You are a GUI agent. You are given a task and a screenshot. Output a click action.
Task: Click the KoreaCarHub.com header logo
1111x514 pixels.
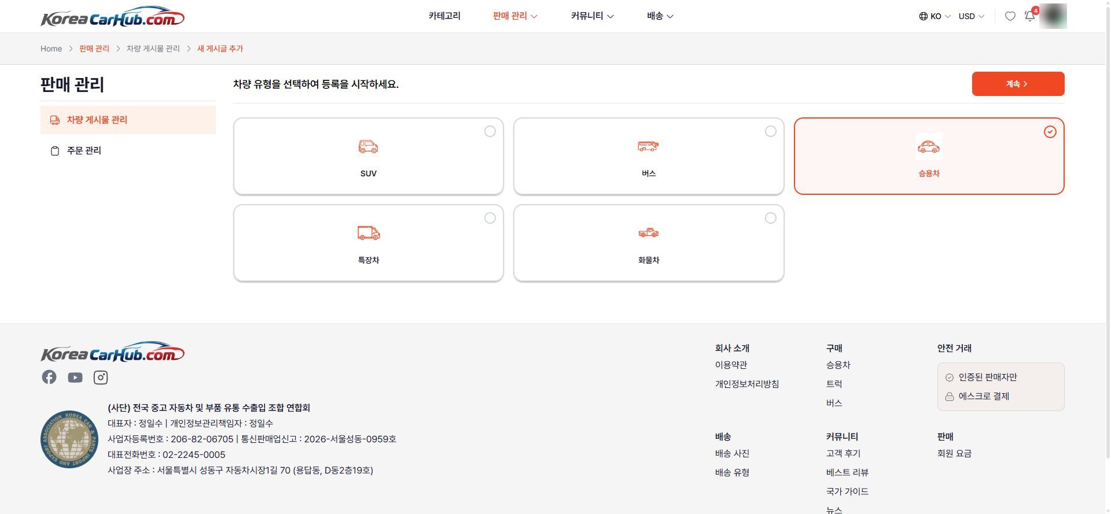tap(112, 17)
